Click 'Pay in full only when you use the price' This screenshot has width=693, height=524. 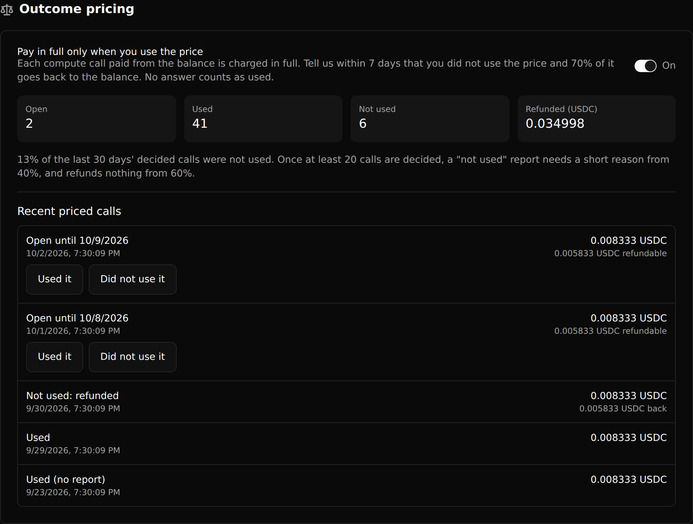pyautogui.click(x=110, y=52)
